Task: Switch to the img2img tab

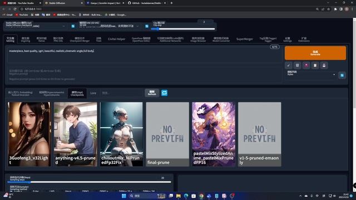Action: tap(26, 39)
